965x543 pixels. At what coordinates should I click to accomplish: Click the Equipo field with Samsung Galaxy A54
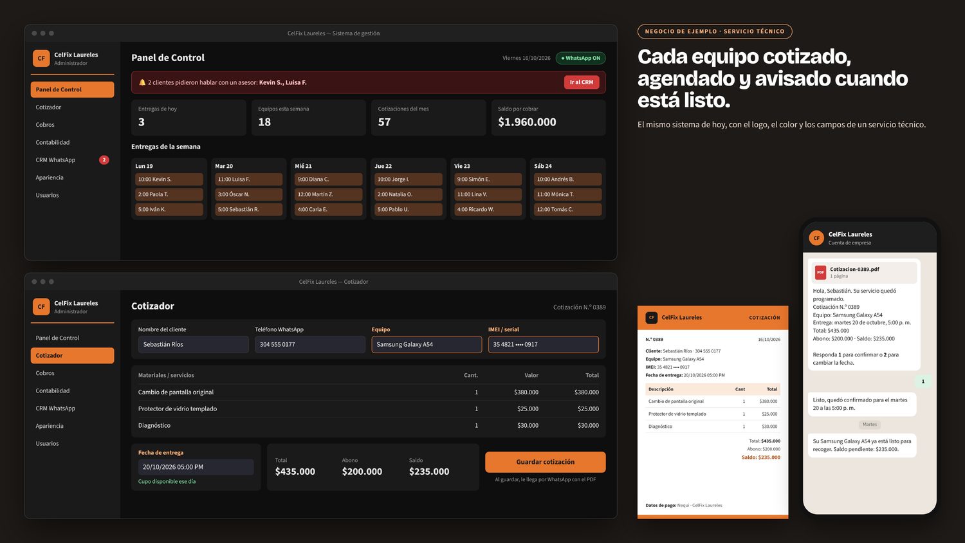tap(427, 345)
